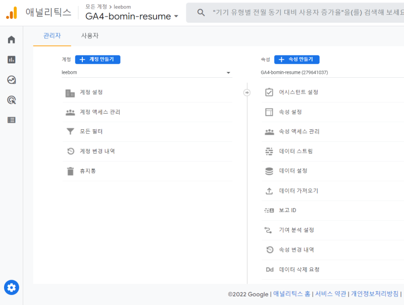Click the search magnifier icon

pos(201,12)
